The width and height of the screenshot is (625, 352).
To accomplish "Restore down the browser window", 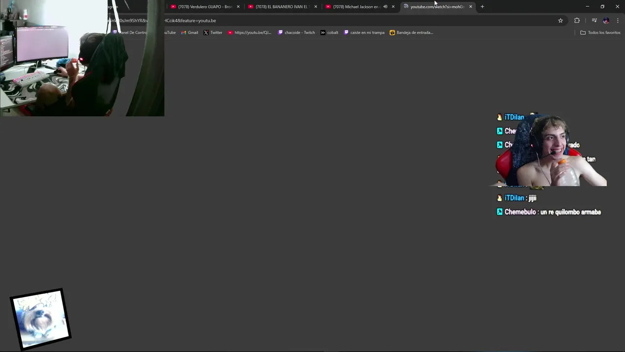I will [603, 7].
